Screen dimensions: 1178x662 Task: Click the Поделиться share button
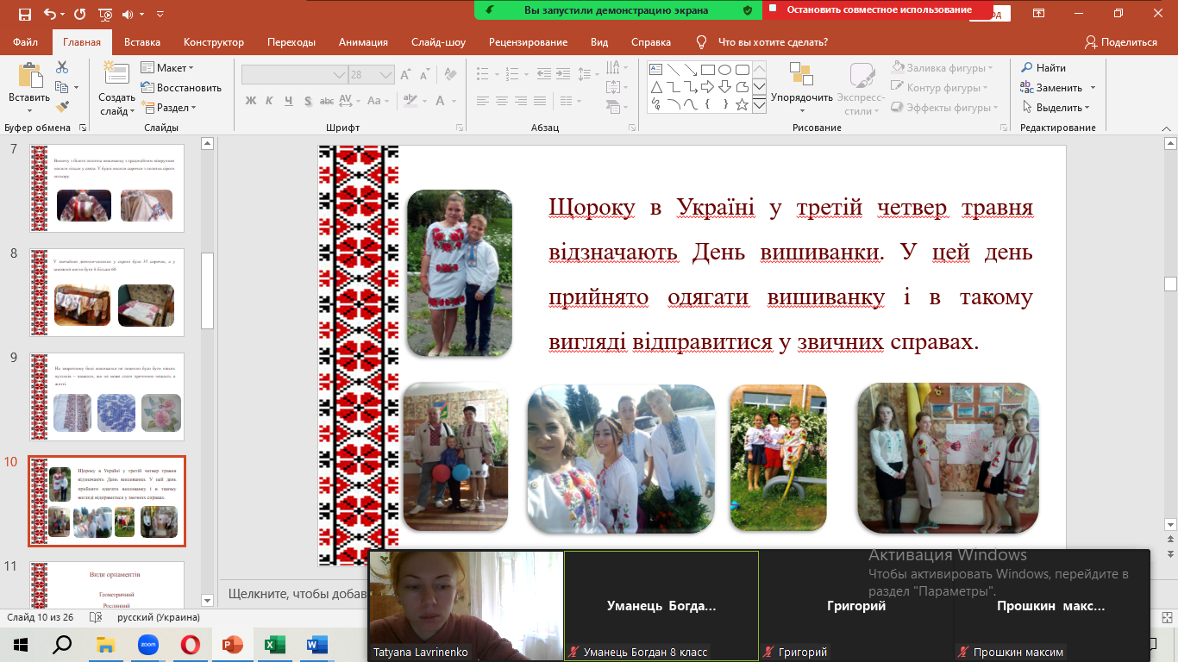coord(1121,42)
